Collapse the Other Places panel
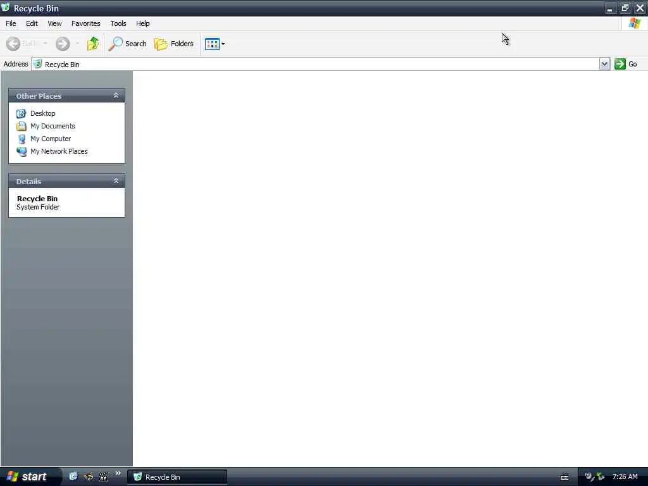Screen dimensions: 648x486 pyautogui.click(x=116, y=96)
